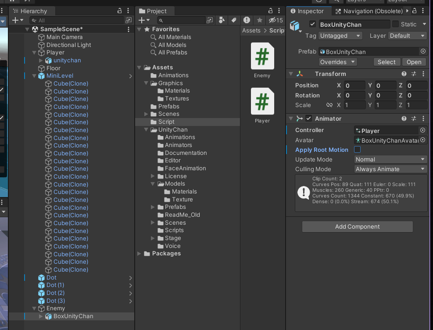Viewport: 433px width, 330px height.
Task: Select the Enemy script asset thumbnail
Action: point(262,56)
